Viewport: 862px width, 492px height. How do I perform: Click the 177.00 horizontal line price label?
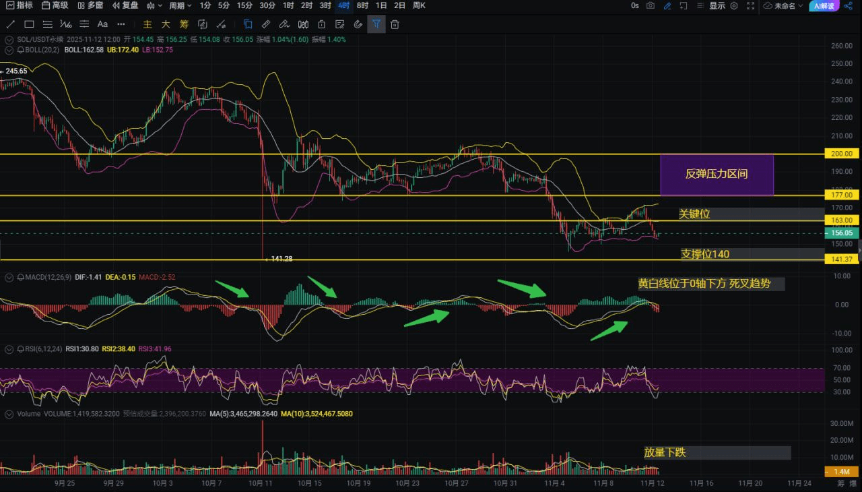click(842, 195)
